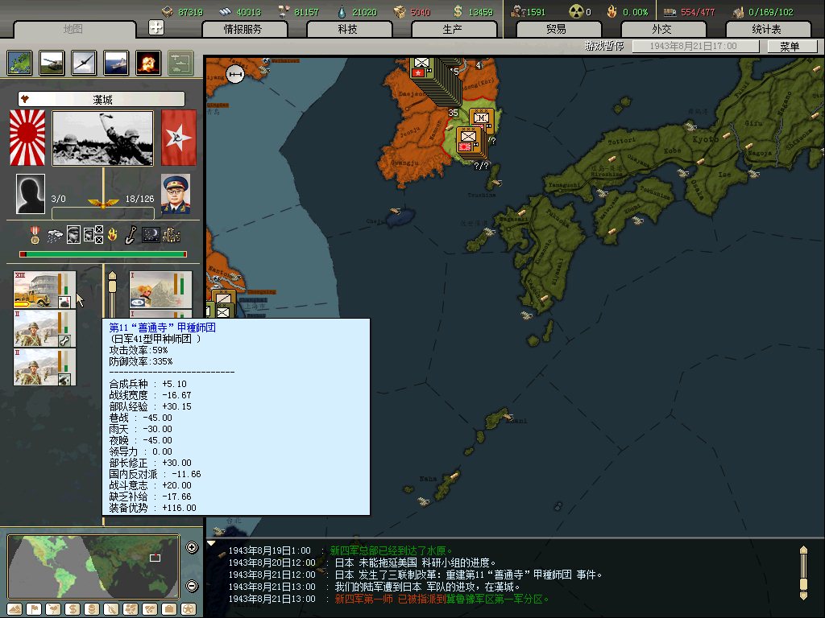Open the air units plane icon
This screenshot has height=618, width=825.
click(x=84, y=63)
